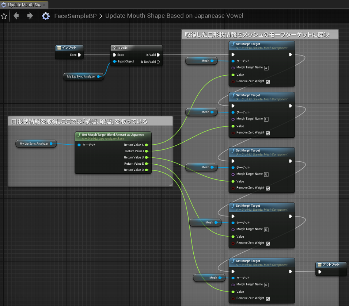Image resolution: width=349 pixels, height=306 pixels.
Task: Click the blueprint gear icon beside FaceSampleBP
Action: (46, 16)
